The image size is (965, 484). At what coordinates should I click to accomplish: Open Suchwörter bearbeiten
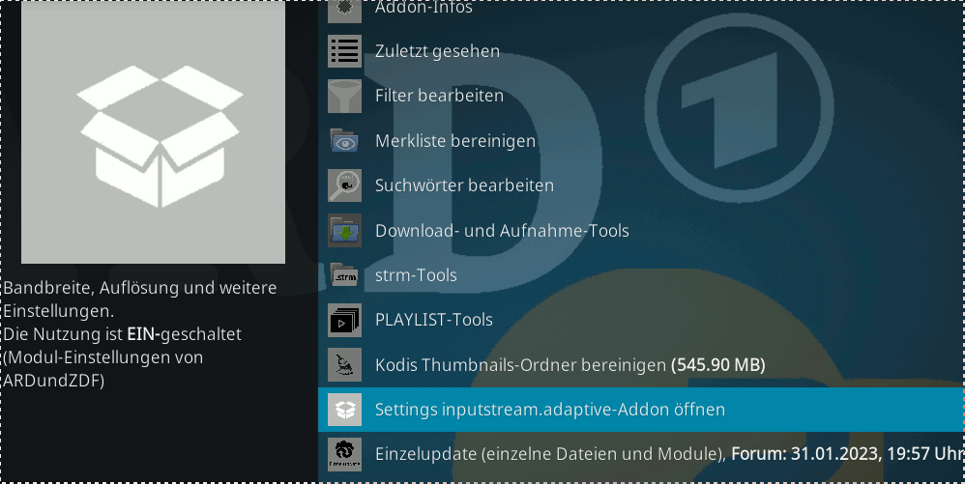tap(641, 185)
